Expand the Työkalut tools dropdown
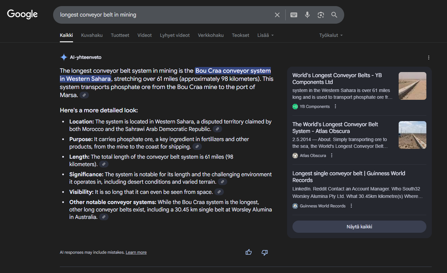447x273 pixels. point(331,35)
